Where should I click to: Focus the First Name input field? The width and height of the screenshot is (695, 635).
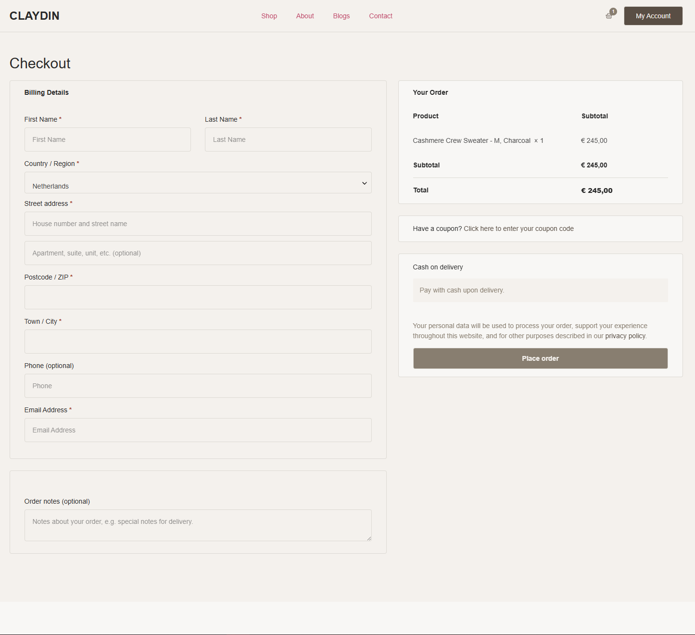click(x=107, y=140)
